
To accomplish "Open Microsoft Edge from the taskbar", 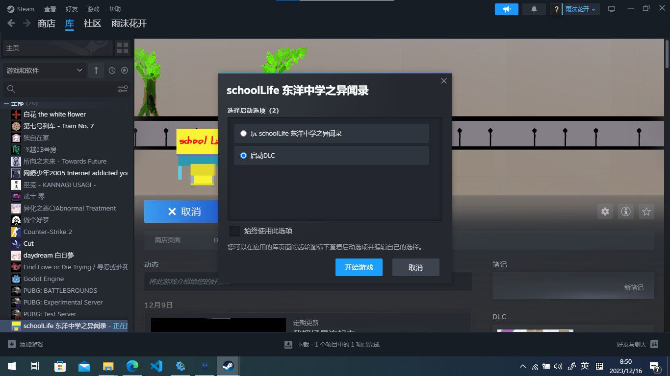I will click(x=132, y=366).
